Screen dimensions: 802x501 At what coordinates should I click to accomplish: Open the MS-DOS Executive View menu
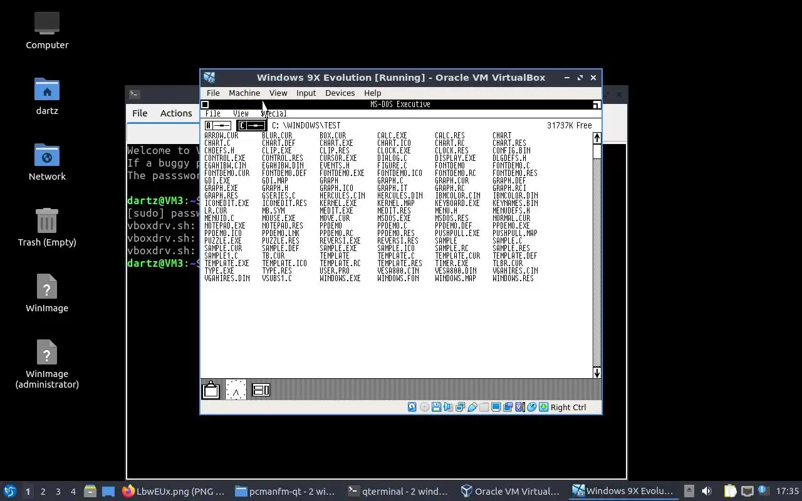coord(241,114)
